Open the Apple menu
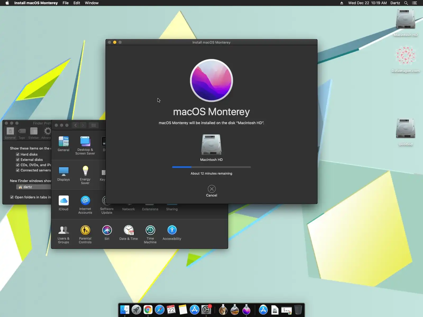The width and height of the screenshot is (423, 317). 7,3
